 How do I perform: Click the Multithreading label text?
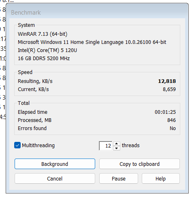[x=38, y=146]
